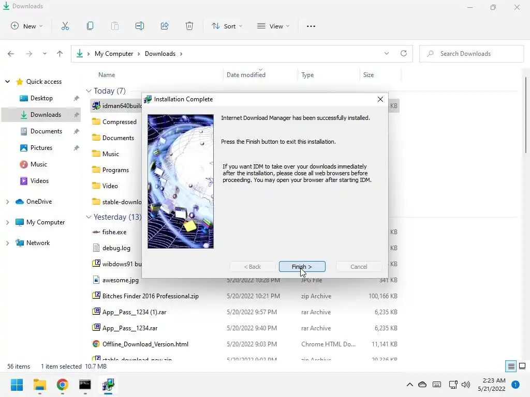
Task: Select Music in the navigation pane
Action: [34, 164]
